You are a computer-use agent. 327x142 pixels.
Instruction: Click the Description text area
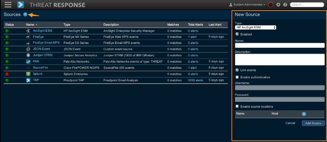(280, 60)
